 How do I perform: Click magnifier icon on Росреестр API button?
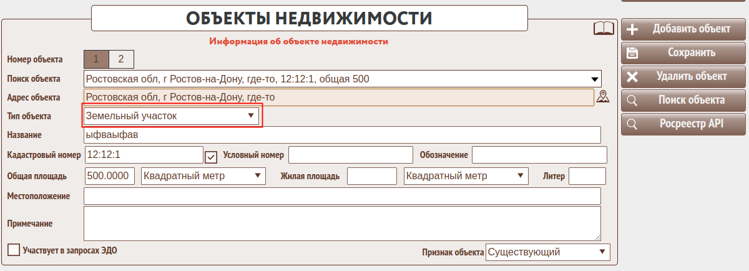tap(632, 124)
